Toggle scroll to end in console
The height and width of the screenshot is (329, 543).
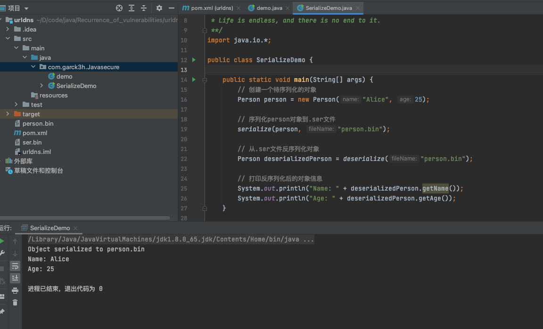point(15,278)
